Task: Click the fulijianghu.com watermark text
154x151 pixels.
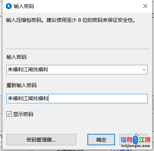Action: coord(136,146)
